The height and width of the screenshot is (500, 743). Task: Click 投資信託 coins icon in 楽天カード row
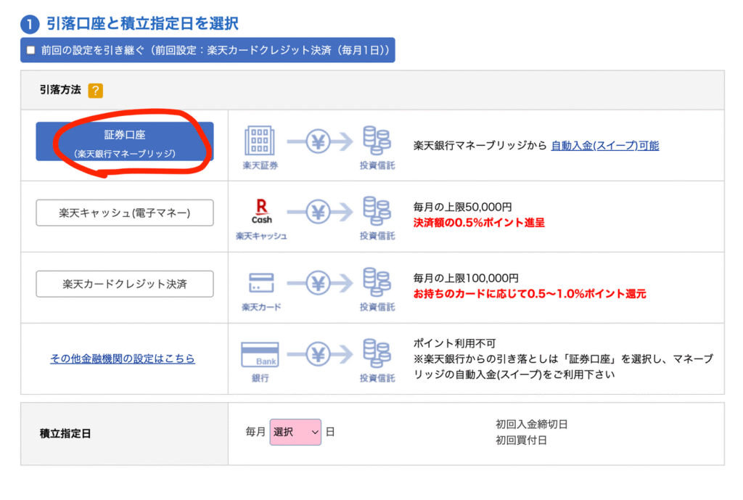coord(377,282)
